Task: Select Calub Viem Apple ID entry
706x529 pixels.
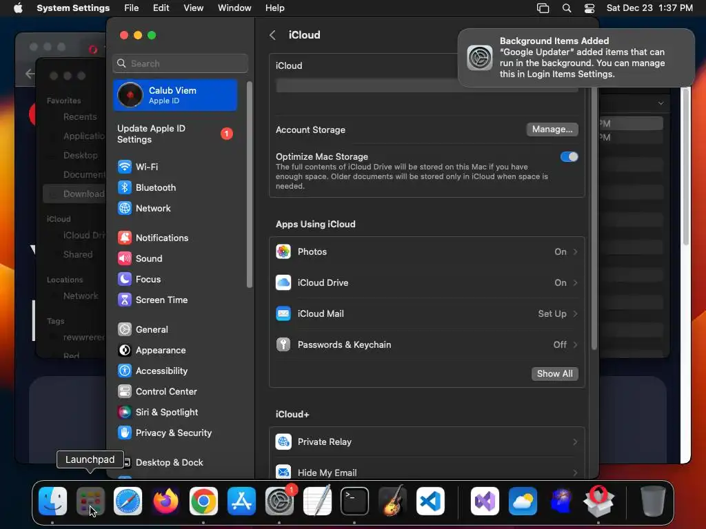Action: [x=175, y=95]
